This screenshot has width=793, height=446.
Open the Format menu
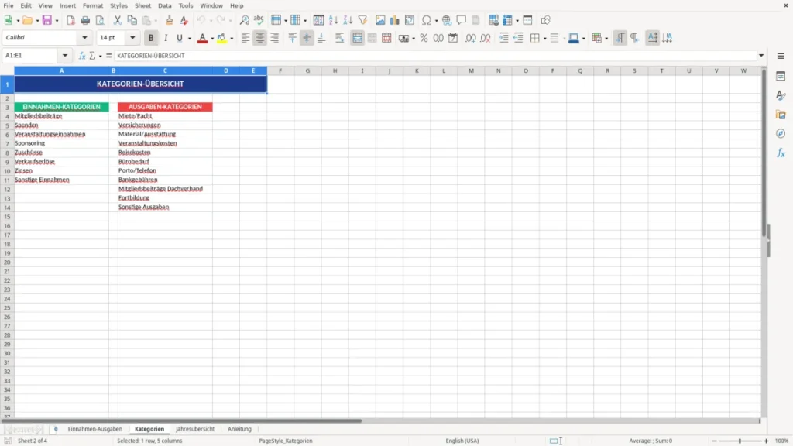[93, 5]
